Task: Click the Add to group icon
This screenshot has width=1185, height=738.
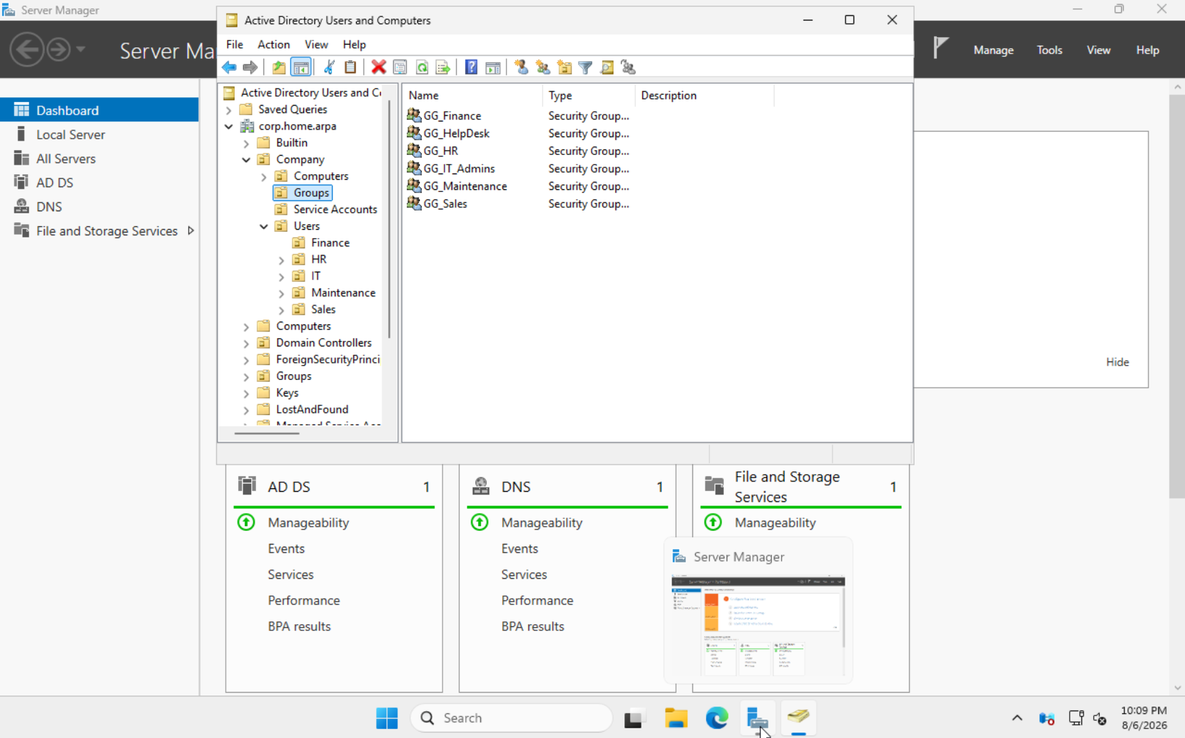Action: (x=628, y=67)
